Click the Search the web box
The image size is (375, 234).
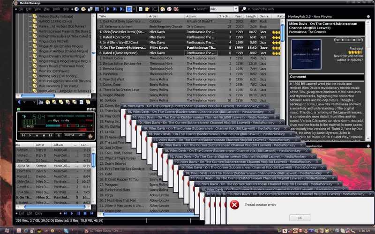(262, 9)
